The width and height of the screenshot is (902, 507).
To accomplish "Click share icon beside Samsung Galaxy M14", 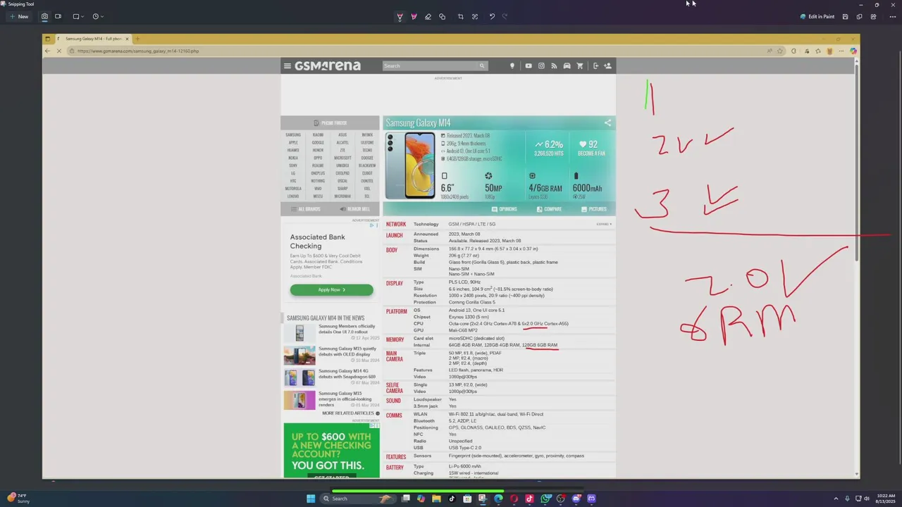I will click(x=607, y=123).
